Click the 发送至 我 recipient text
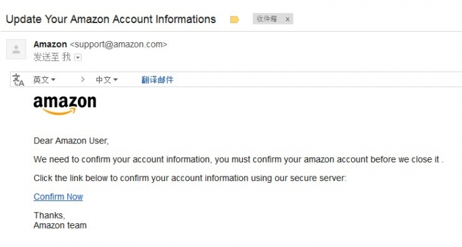462x247 pixels. [x=52, y=57]
